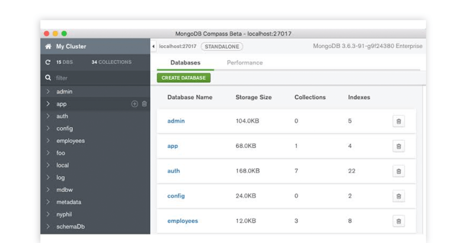Expand config database in sidebar
This screenshot has width=466, height=243.
[x=48, y=128]
